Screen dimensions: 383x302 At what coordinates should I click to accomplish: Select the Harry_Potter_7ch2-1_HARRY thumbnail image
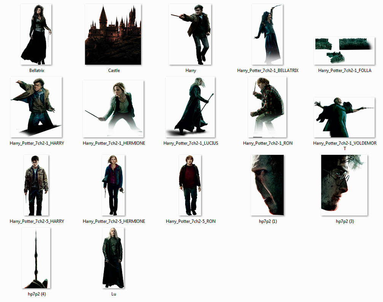click(x=36, y=107)
